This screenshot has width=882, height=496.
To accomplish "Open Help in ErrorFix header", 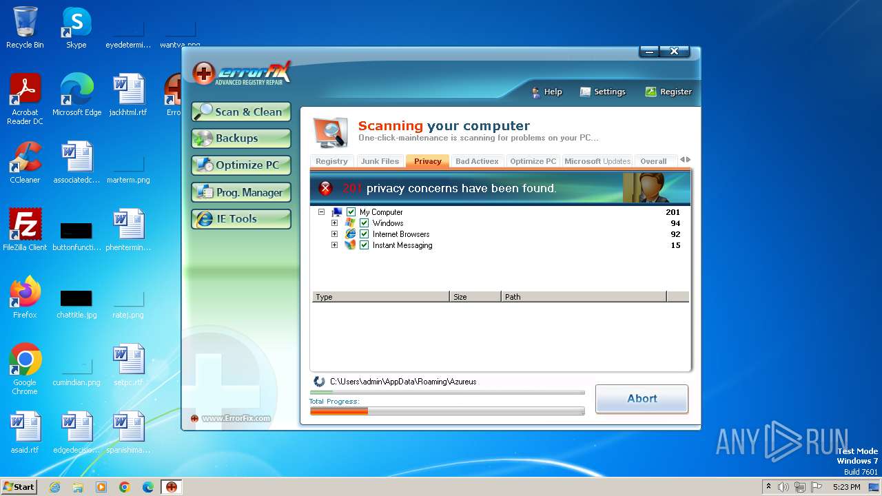I will tap(546, 92).
